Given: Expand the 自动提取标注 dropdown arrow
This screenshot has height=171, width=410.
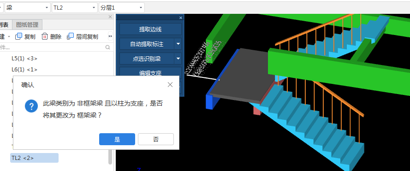Looking at the screenshot, I should tap(178, 44).
